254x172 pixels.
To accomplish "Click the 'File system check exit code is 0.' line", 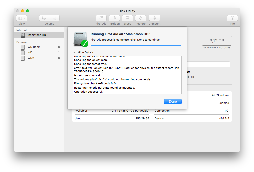I will 95,83.
